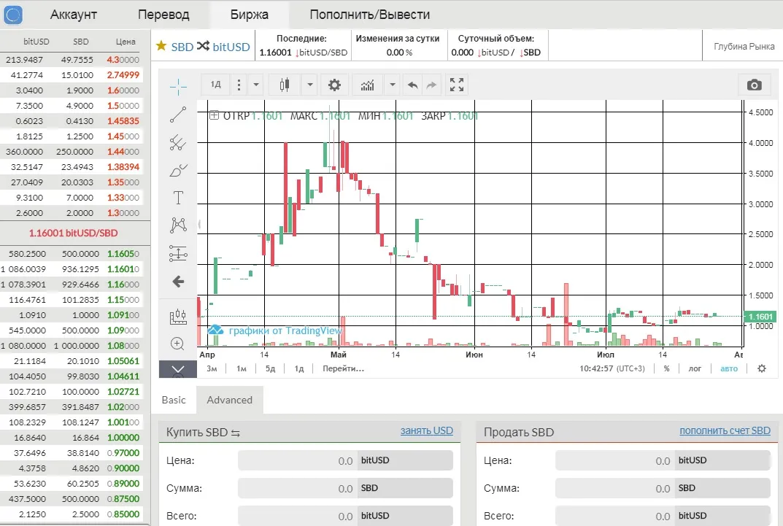Select the trend line drawing tool

[x=178, y=115]
